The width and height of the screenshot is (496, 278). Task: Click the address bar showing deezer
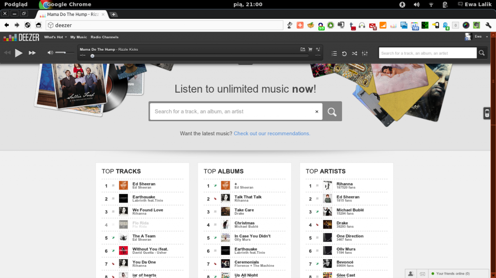165,25
